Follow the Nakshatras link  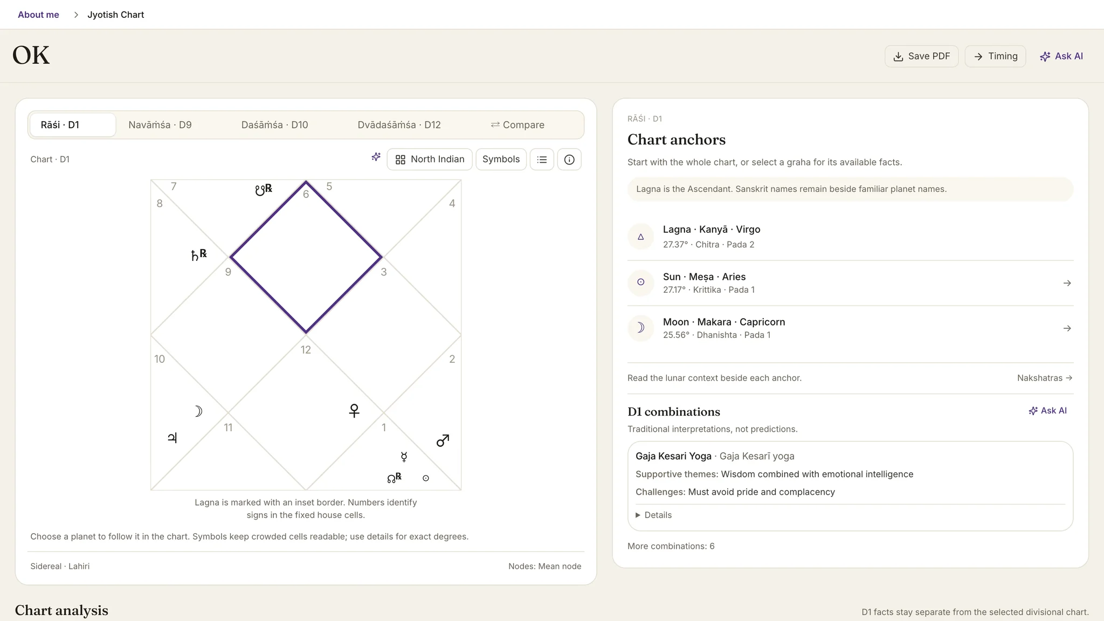(1045, 378)
